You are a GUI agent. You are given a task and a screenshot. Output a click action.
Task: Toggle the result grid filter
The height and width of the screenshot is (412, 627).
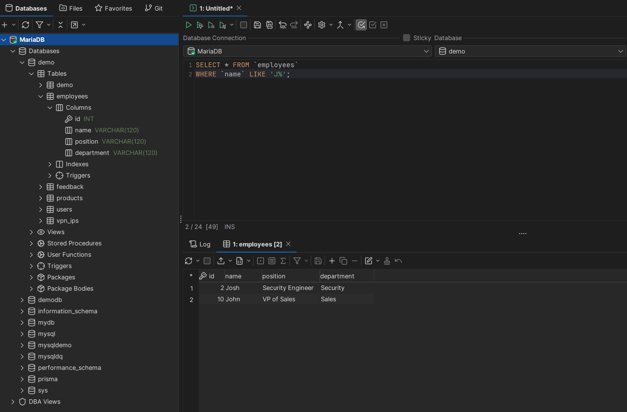297,260
